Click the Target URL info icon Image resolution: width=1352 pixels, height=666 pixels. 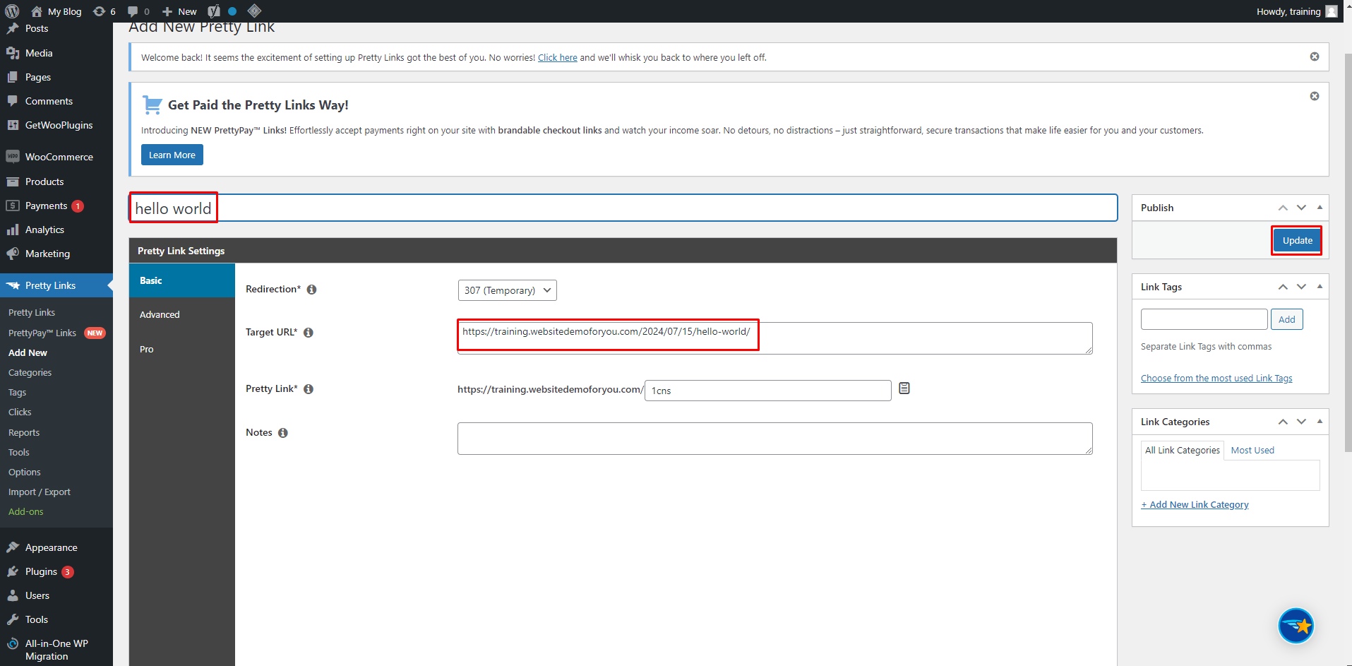pyautogui.click(x=309, y=333)
